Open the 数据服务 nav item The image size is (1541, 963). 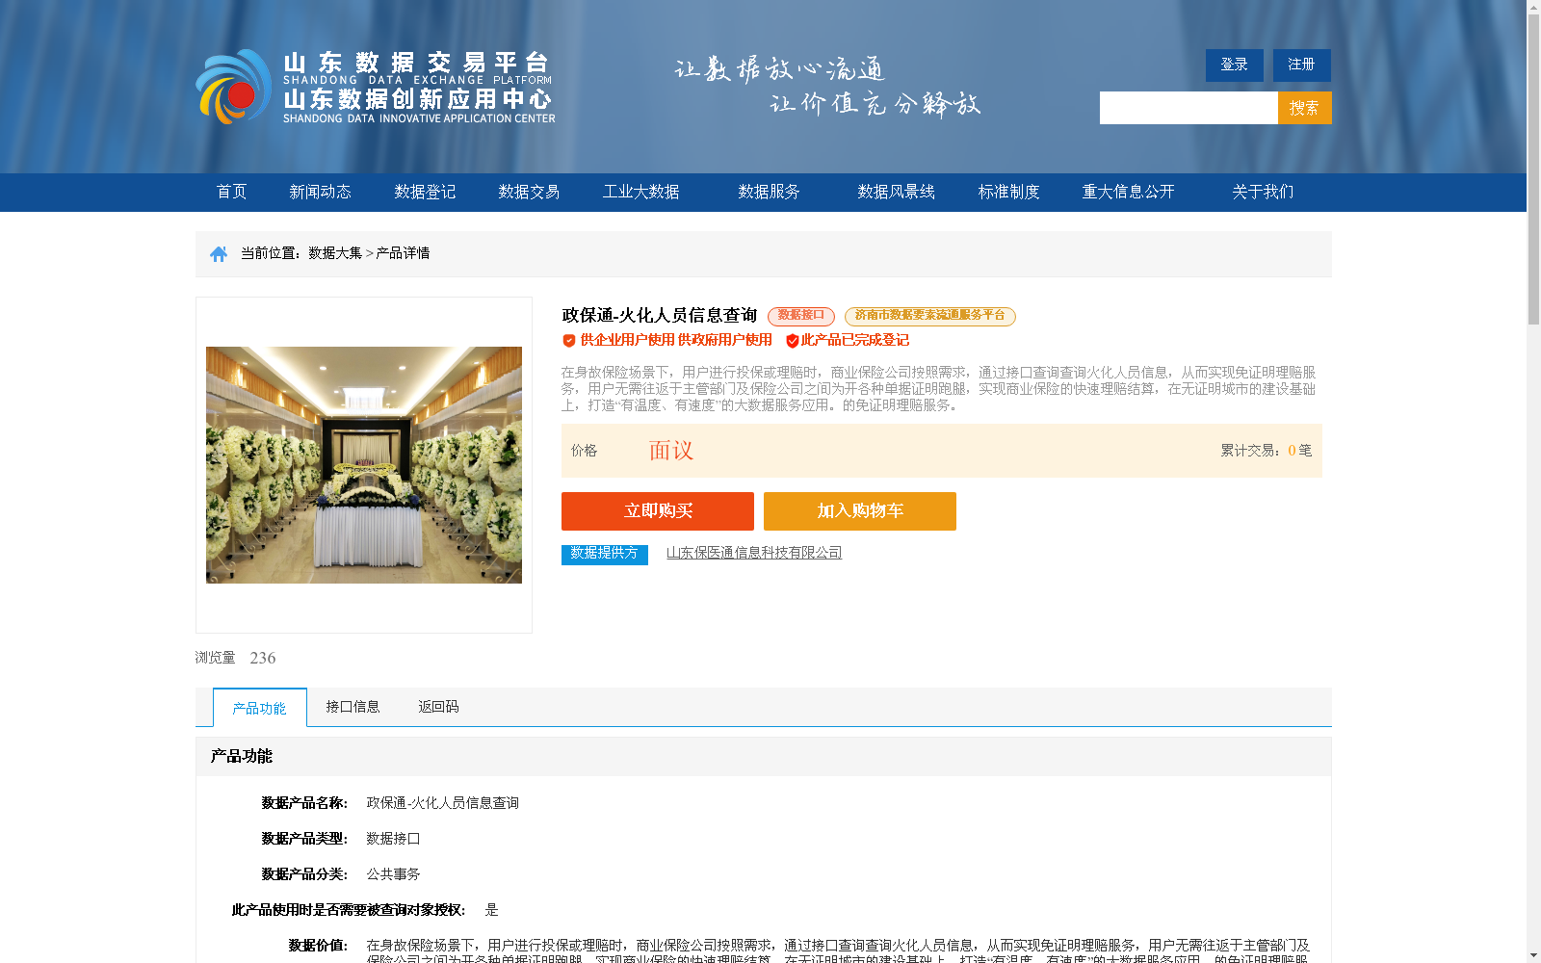[x=770, y=192]
